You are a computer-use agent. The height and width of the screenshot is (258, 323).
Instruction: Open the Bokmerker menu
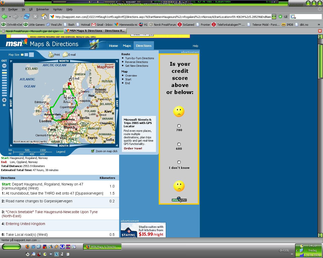point(43,9)
